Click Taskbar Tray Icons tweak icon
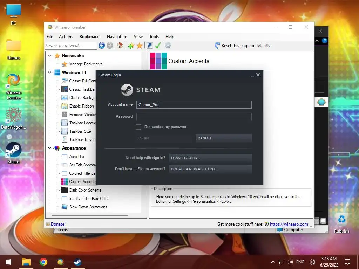 coord(65,139)
